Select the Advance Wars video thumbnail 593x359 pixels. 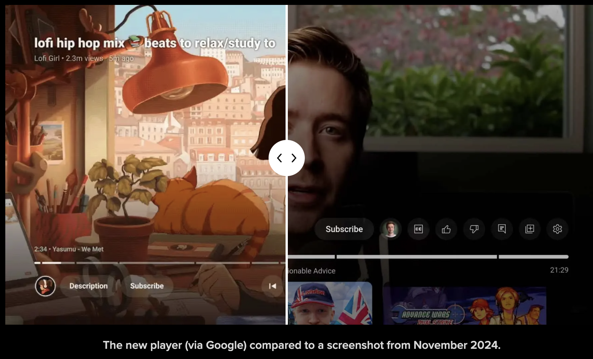pyautogui.click(x=465, y=305)
